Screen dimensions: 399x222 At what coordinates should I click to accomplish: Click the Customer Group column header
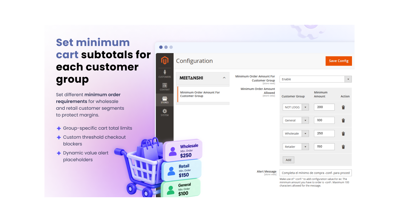[293, 96]
